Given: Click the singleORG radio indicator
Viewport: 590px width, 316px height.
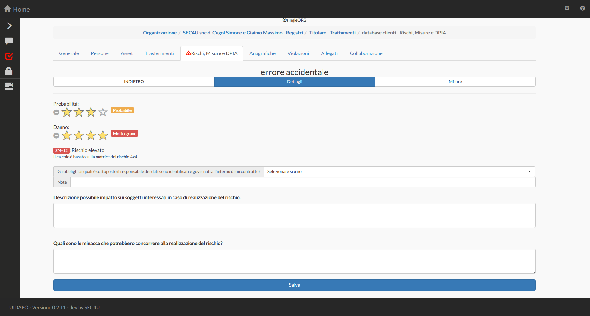Looking at the screenshot, I should coord(285,20).
